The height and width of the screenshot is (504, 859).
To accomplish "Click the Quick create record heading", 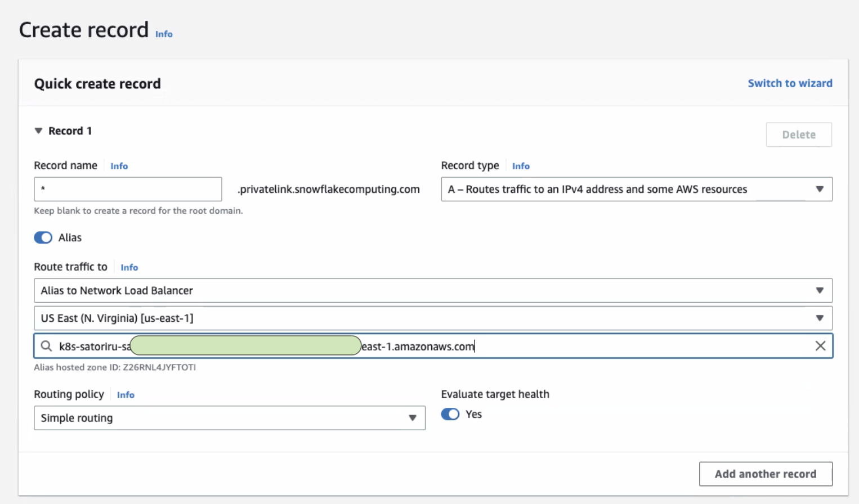I will pyautogui.click(x=97, y=84).
